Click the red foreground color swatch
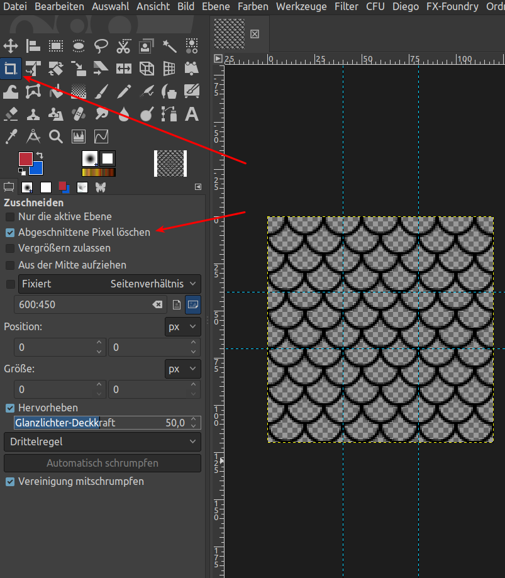 pyautogui.click(x=26, y=160)
